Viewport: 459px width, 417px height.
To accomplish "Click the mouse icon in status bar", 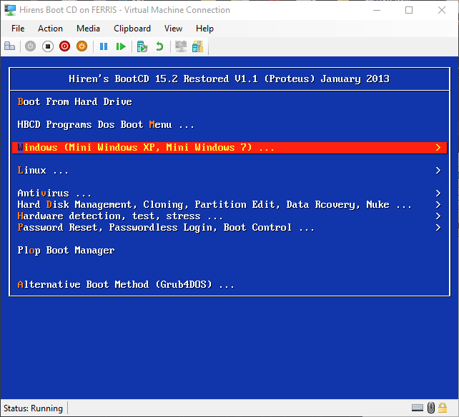I will 431,407.
